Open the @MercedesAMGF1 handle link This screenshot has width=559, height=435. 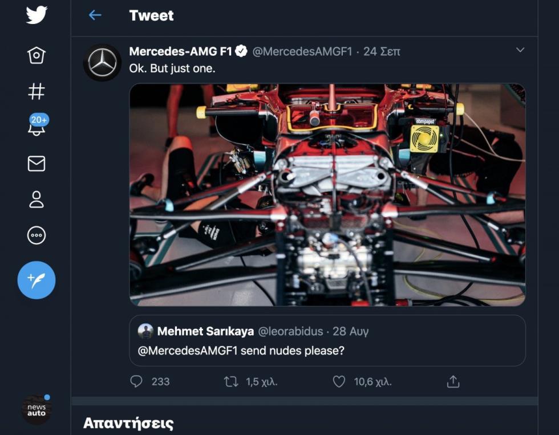pos(302,51)
